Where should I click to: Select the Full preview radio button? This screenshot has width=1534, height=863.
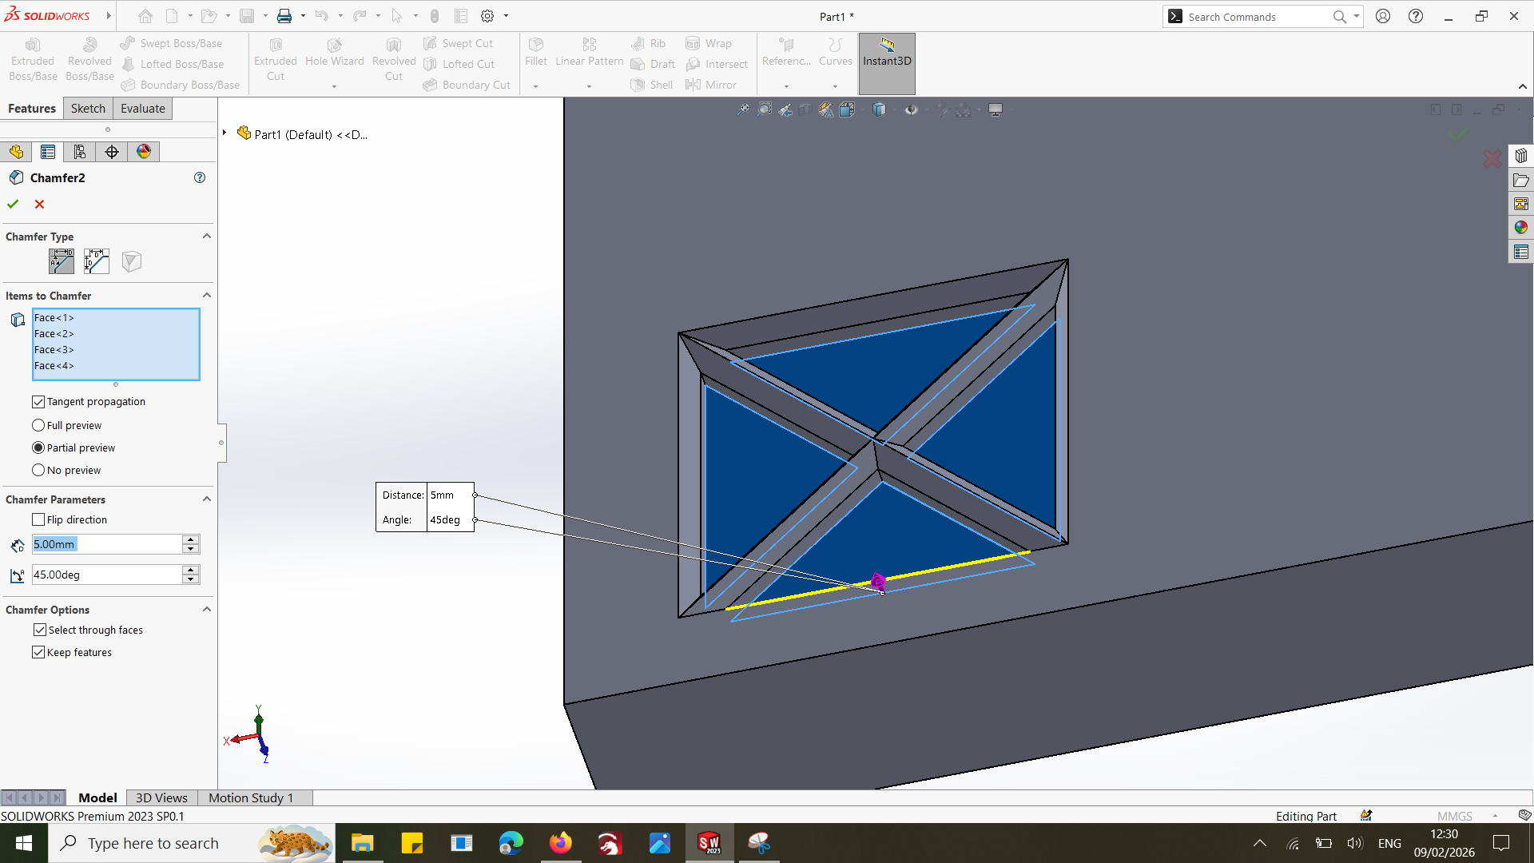point(38,426)
